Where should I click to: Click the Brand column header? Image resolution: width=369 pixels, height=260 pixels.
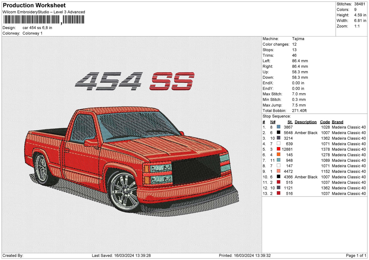[338, 122]
